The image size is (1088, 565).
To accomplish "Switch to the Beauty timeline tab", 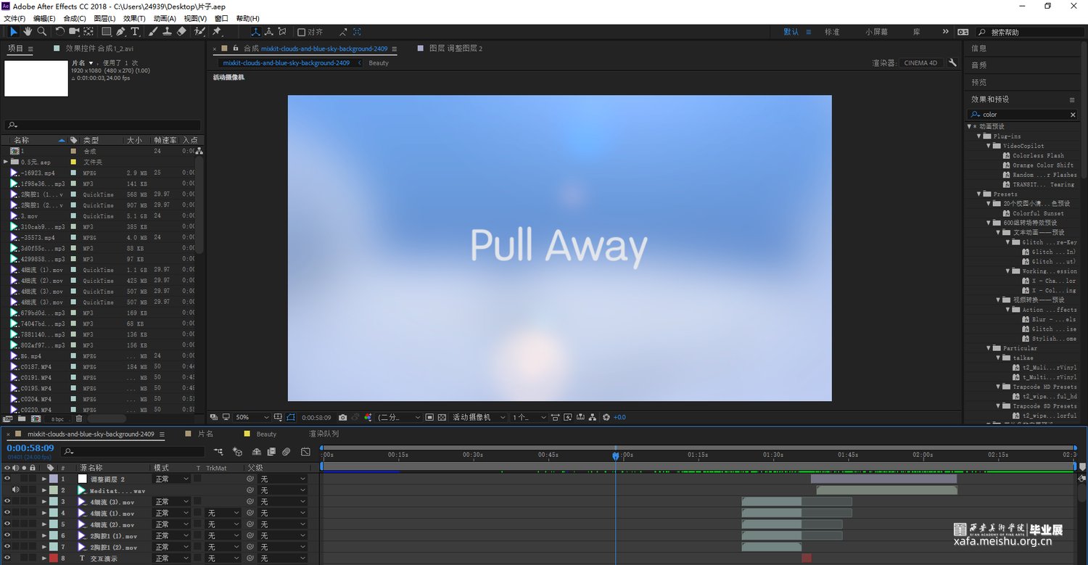I will (x=266, y=434).
